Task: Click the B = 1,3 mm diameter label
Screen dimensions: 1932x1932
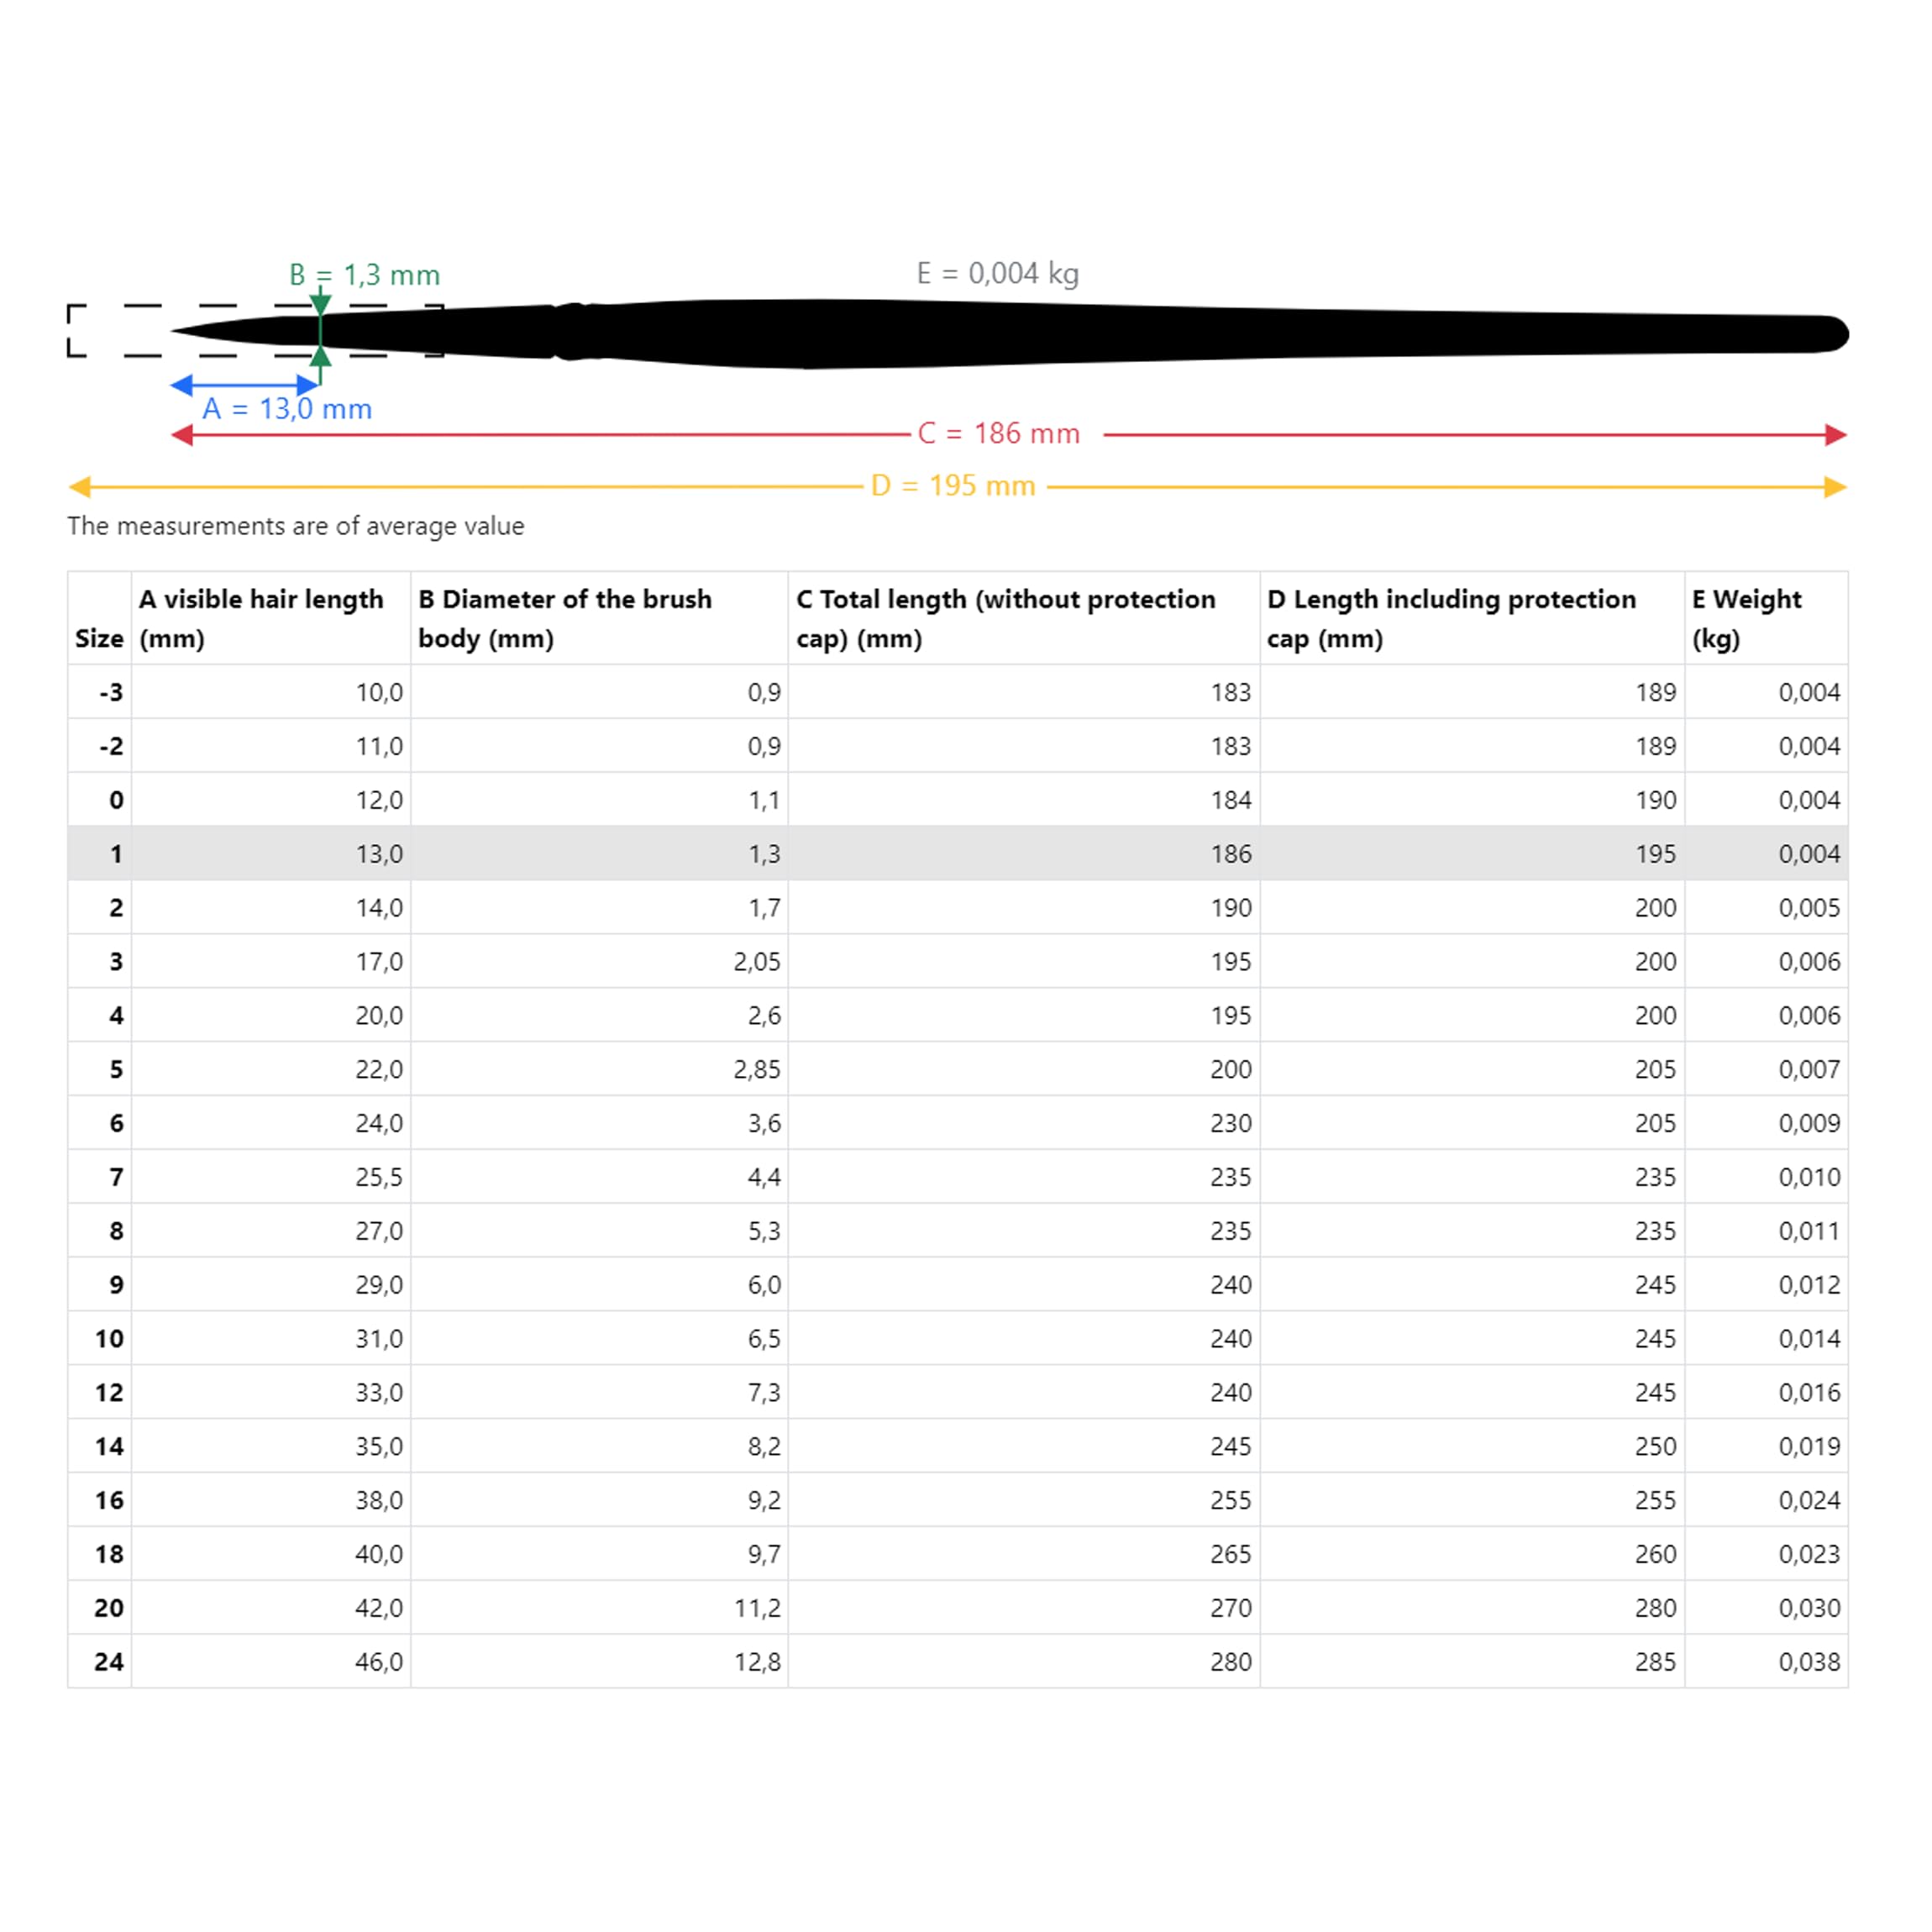Action: 364,275
